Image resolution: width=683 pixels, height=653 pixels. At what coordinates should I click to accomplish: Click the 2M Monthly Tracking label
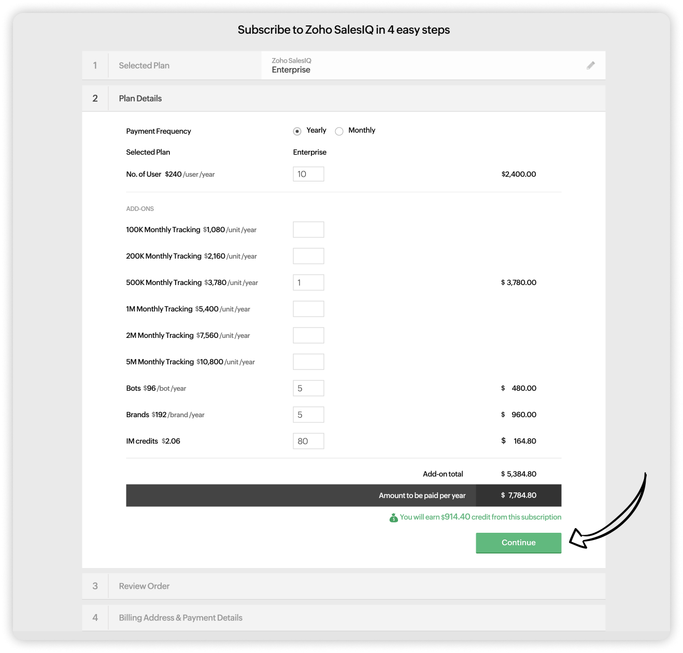pos(188,335)
